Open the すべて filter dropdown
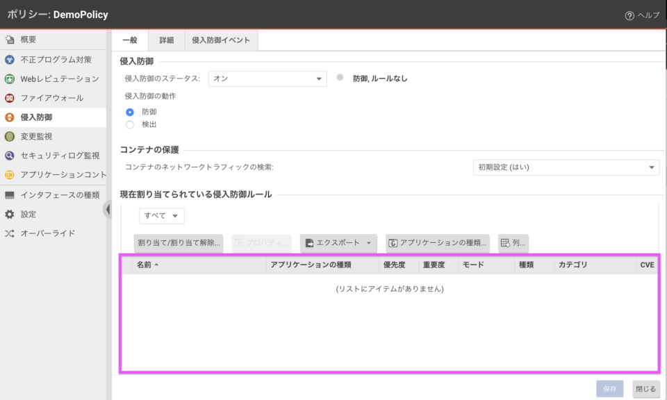 click(161, 216)
